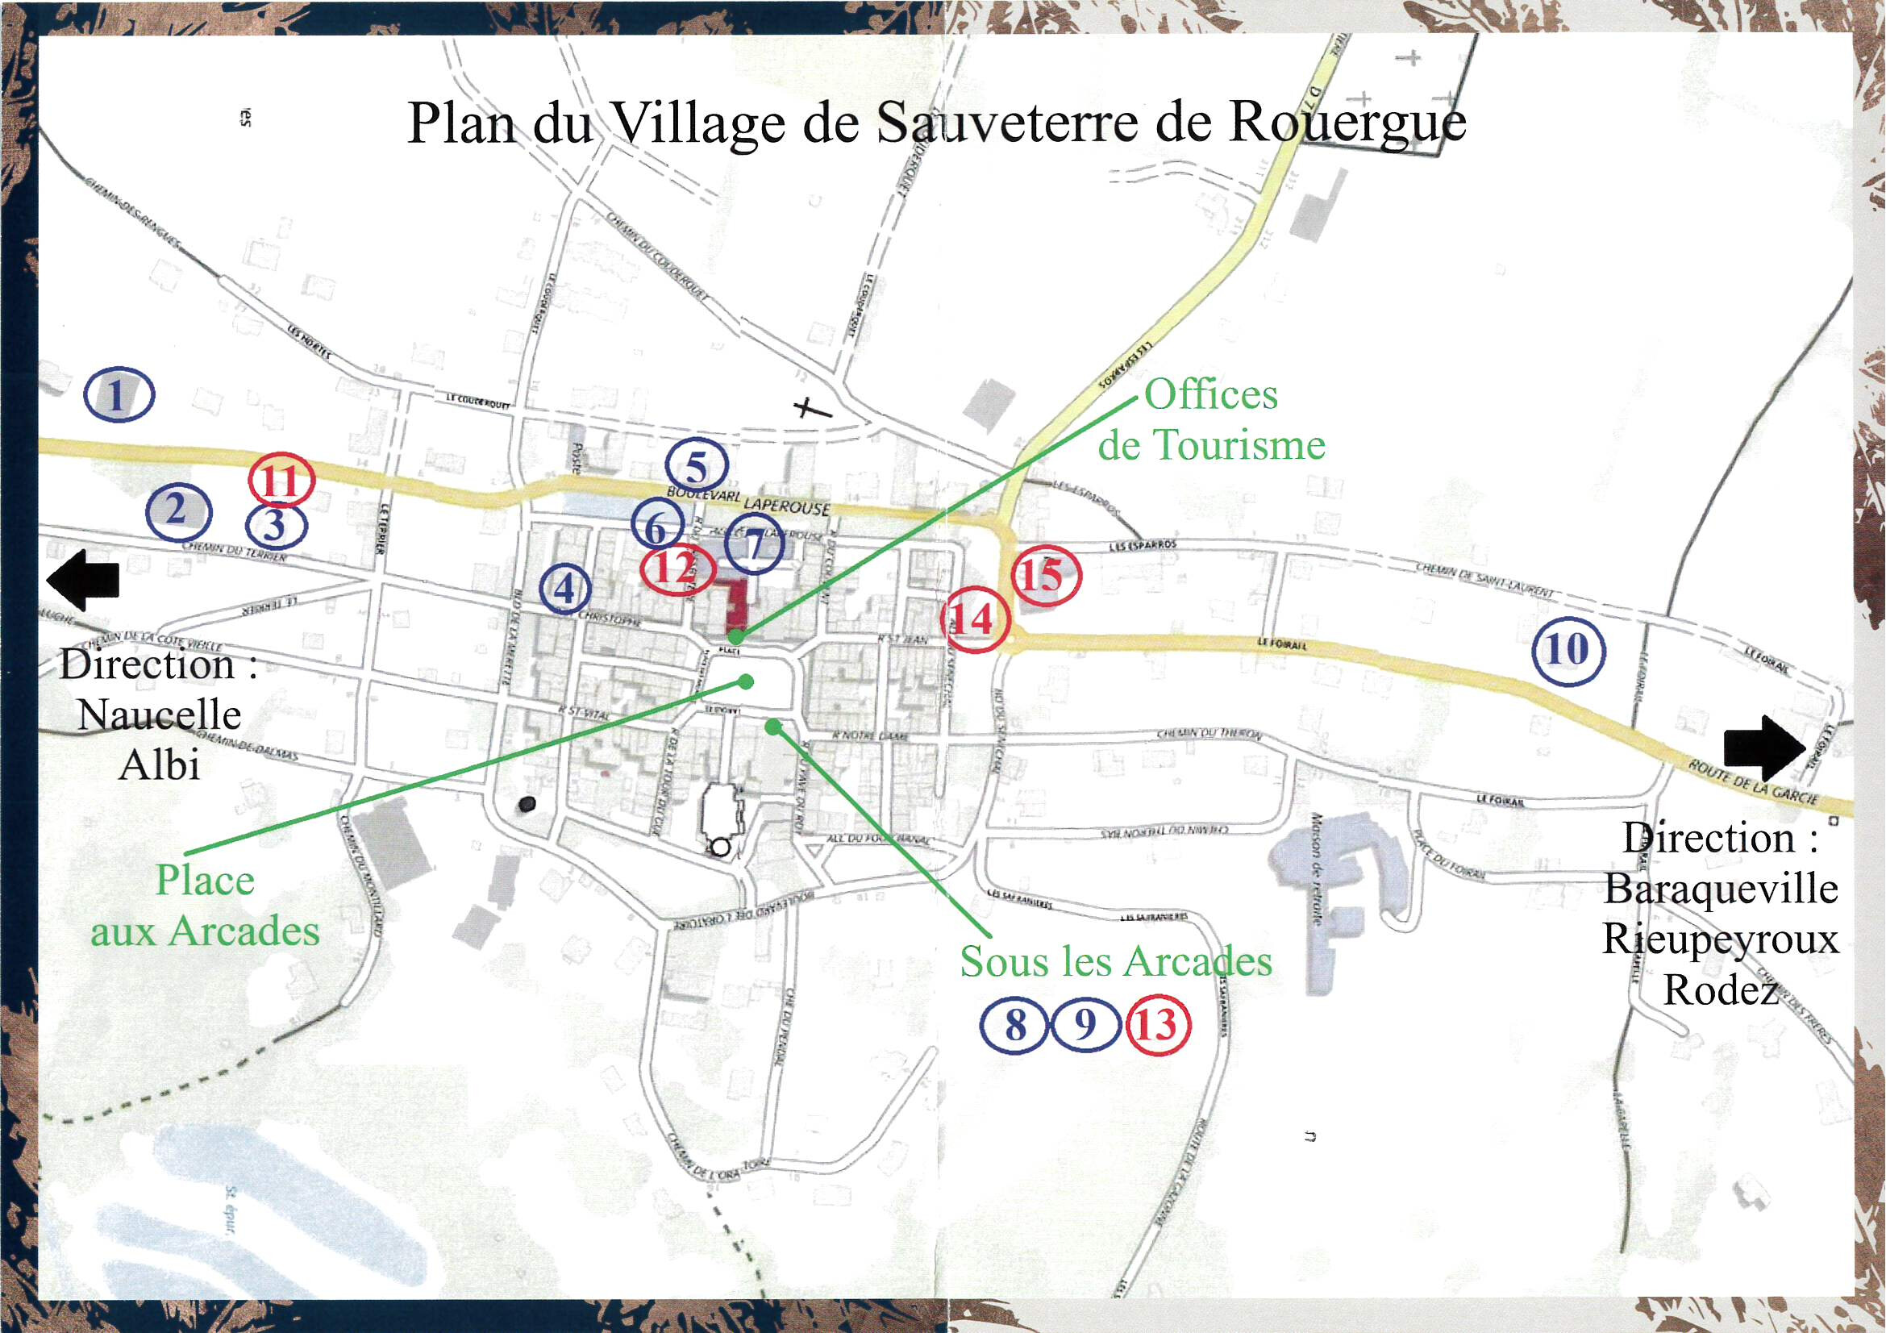Viewport: 1886px width, 1333px height.
Task: Select the red circled marker number 13
Action: tap(1157, 1025)
